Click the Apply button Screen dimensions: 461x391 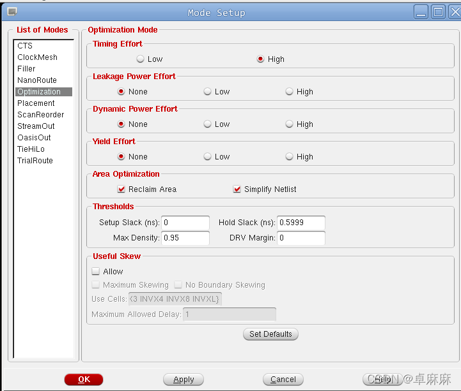point(184,380)
